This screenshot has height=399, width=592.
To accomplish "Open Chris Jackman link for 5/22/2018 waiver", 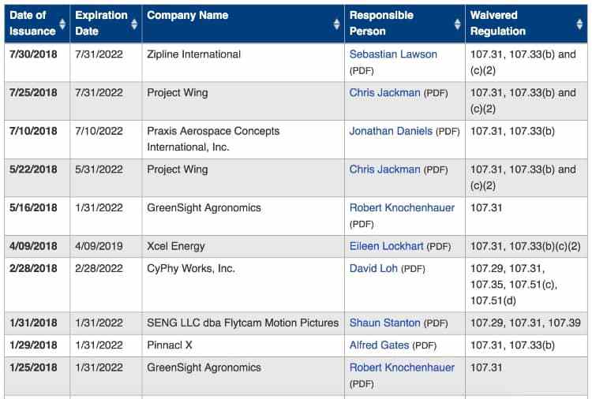I will click(384, 170).
